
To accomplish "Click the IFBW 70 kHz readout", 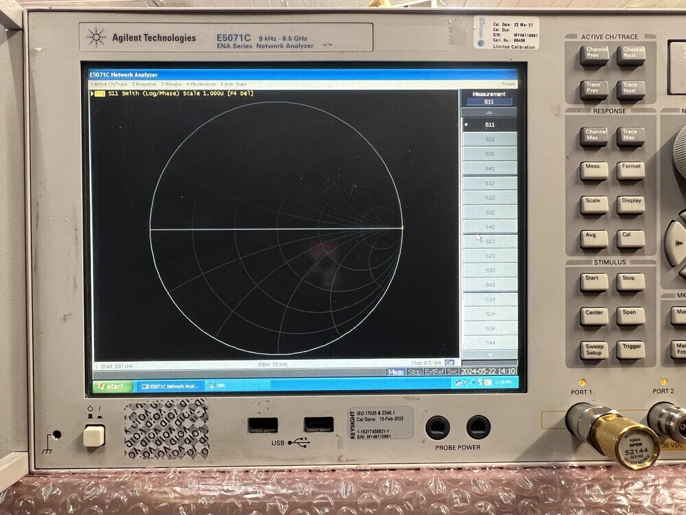I will coord(272,365).
